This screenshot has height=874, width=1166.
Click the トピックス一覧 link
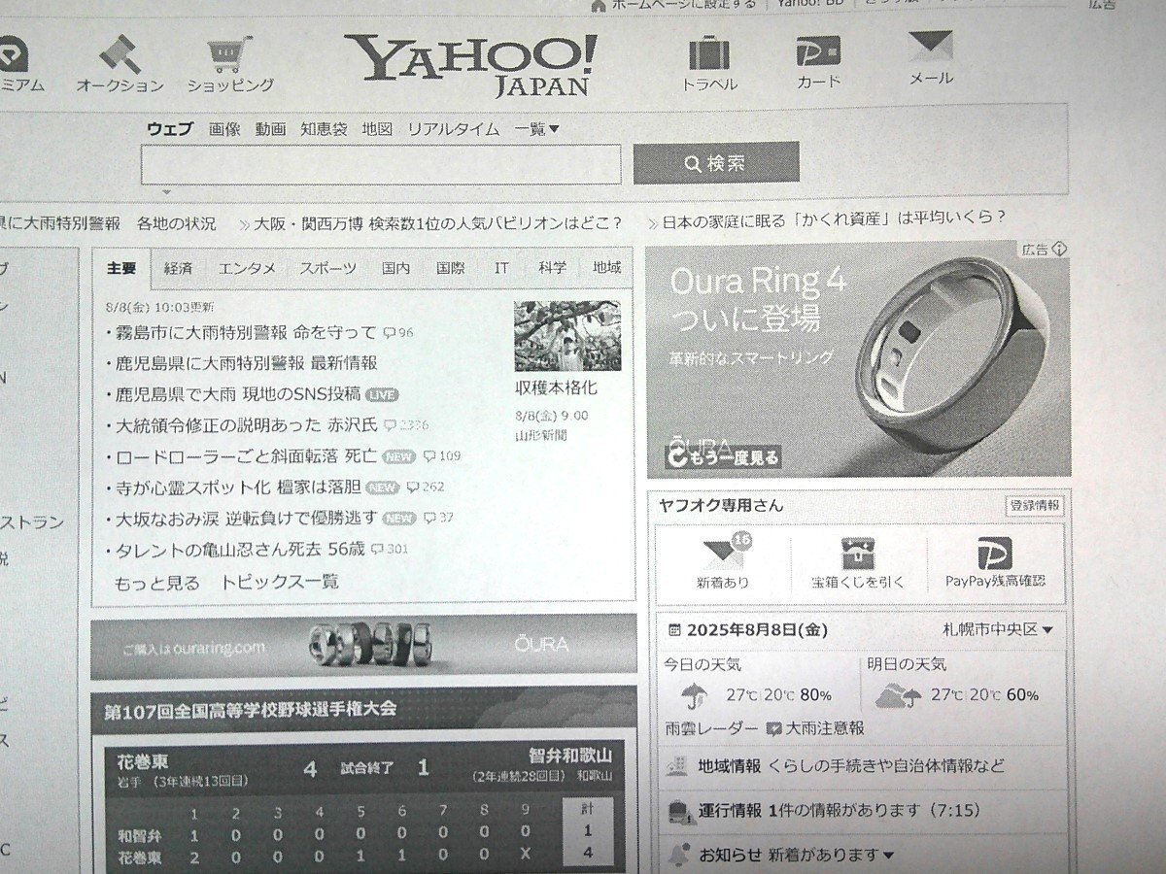pyautogui.click(x=281, y=583)
